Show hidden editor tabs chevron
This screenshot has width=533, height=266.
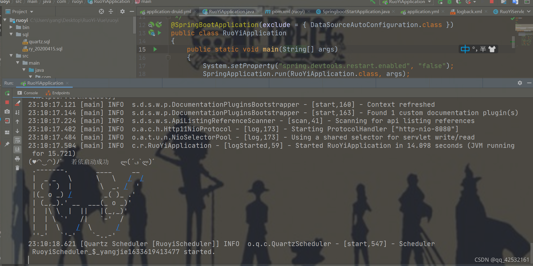pyautogui.click(x=529, y=11)
